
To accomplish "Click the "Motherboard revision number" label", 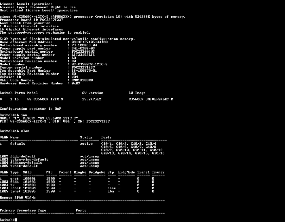I will (x=28, y=61).
